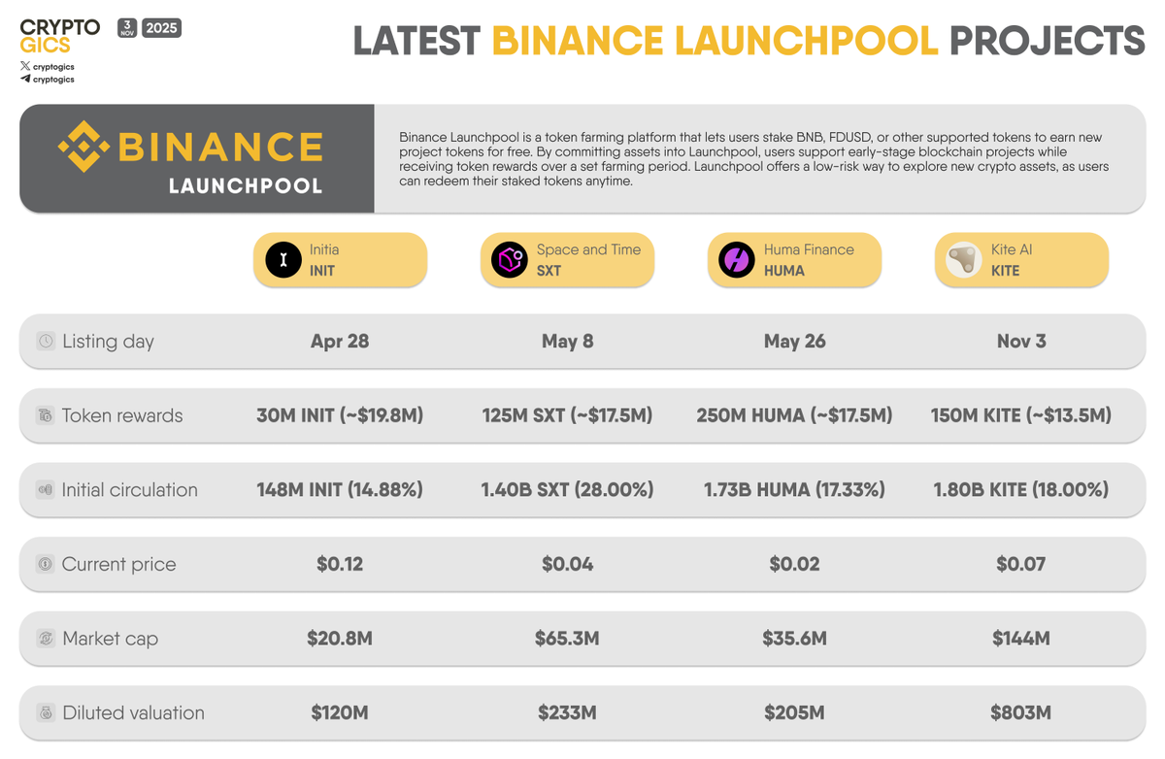Click the 2025 year badge
Screen dimensions: 1165x759
point(162,28)
